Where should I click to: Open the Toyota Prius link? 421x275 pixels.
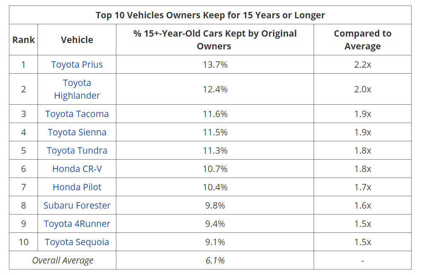pos(77,65)
